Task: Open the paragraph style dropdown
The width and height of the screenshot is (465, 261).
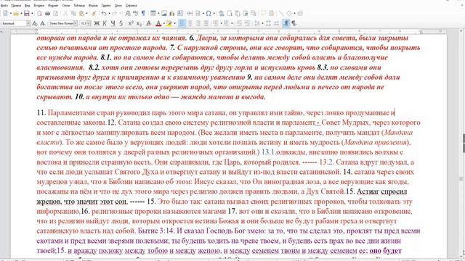Action: point(28,23)
